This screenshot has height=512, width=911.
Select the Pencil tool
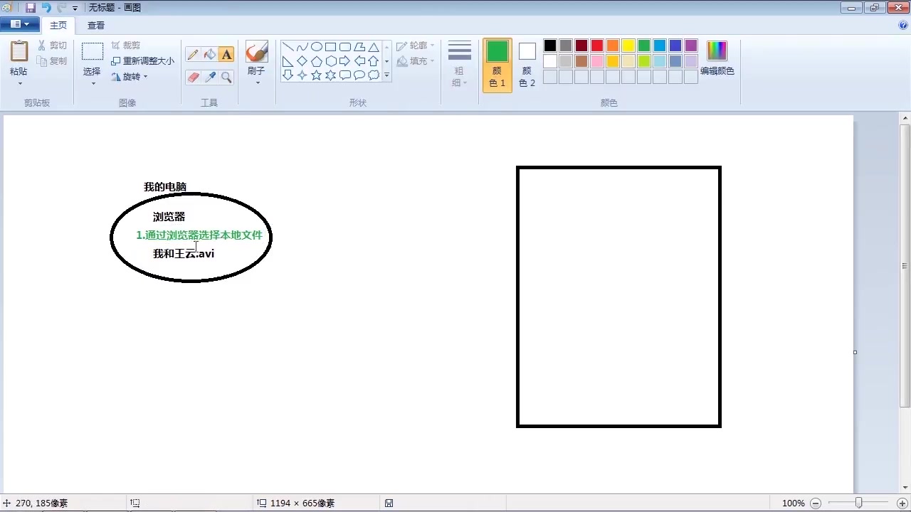click(x=193, y=55)
